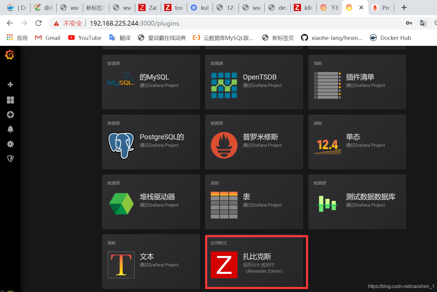Open the 扎比克斯 Zabbix plugin title

click(x=257, y=257)
